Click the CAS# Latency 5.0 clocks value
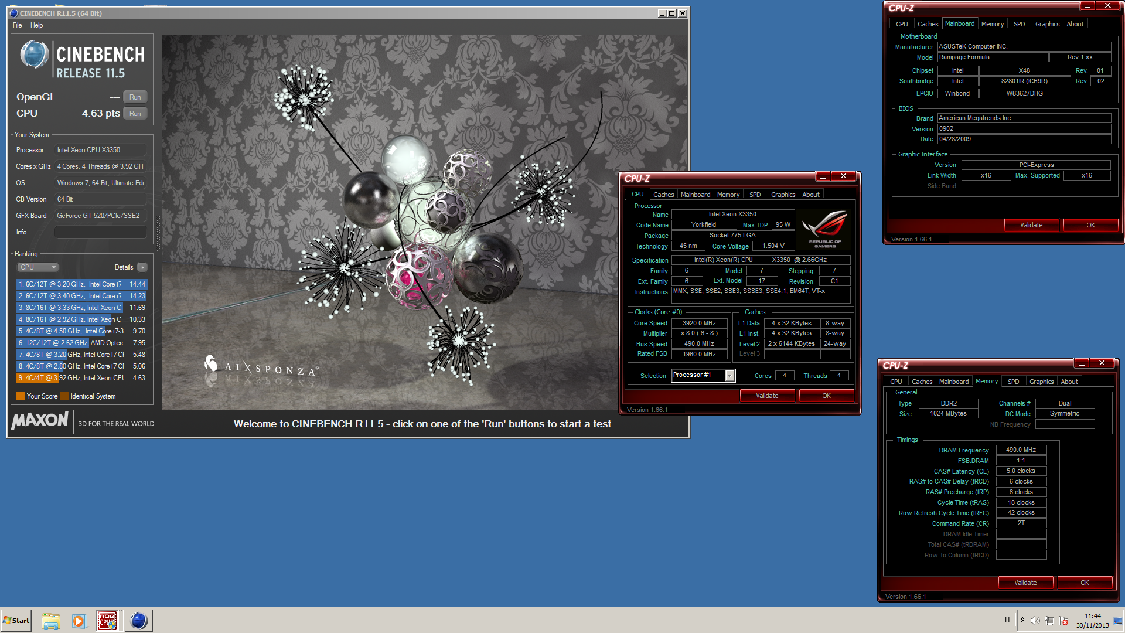The height and width of the screenshot is (633, 1125). pyautogui.click(x=1021, y=471)
